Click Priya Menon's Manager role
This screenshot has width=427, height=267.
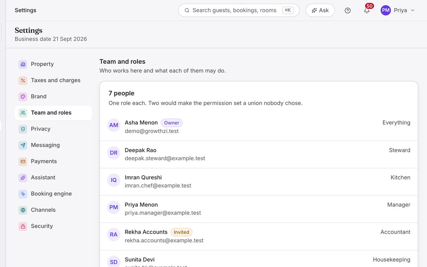[399, 205]
